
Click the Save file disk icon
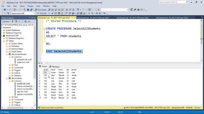28,10
